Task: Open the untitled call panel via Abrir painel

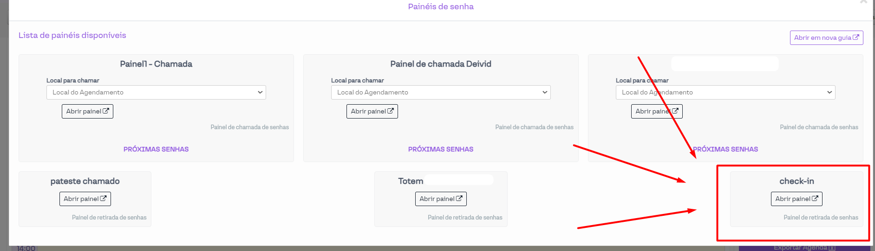Action: [656, 111]
